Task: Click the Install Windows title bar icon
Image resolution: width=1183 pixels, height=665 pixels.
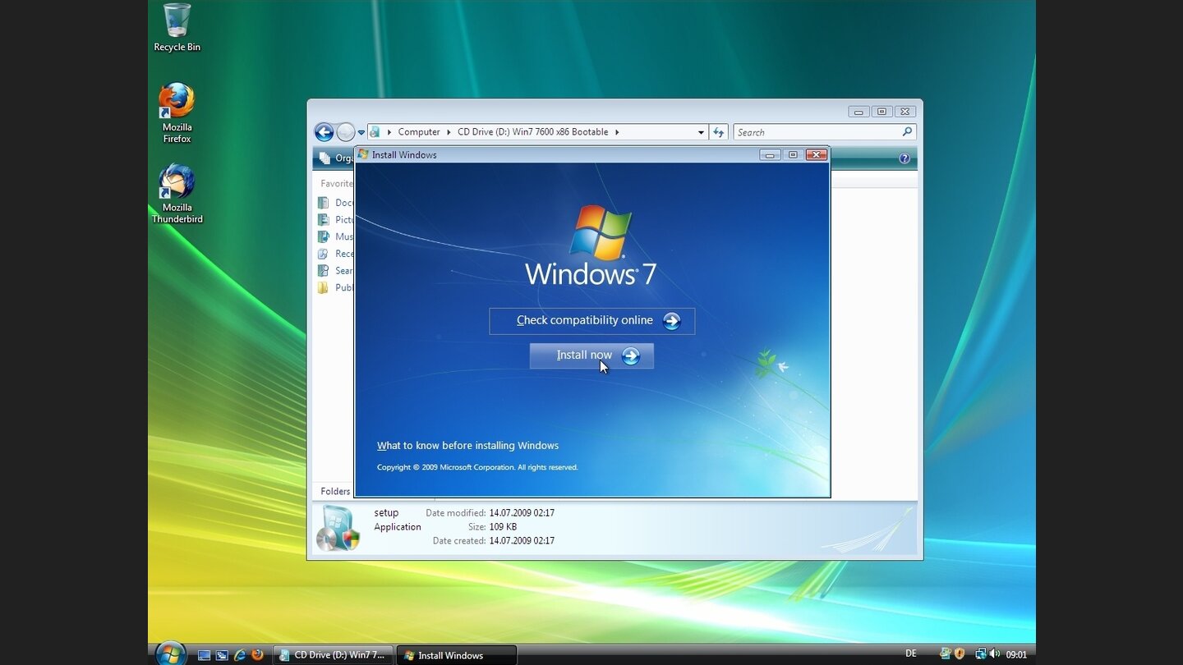Action: (363, 154)
